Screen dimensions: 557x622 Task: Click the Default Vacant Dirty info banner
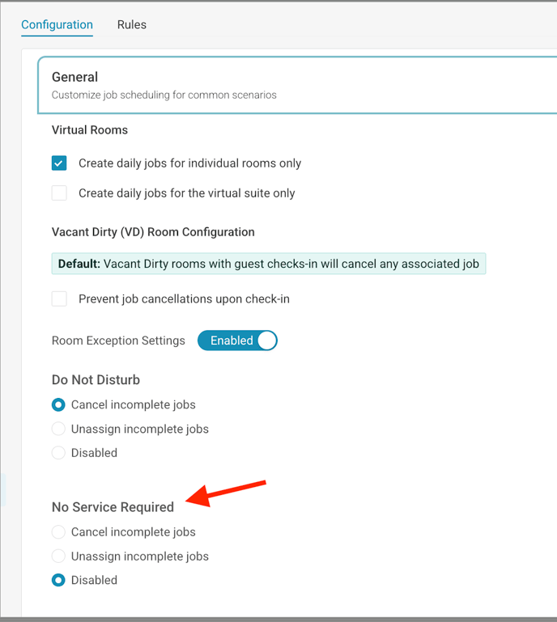[268, 264]
